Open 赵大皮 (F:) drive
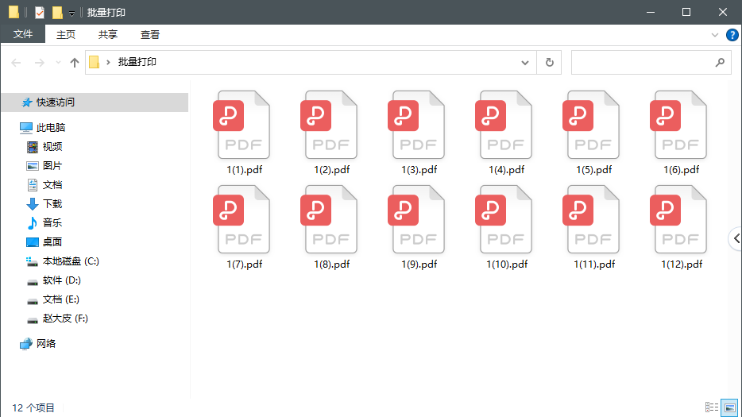 point(65,318)
